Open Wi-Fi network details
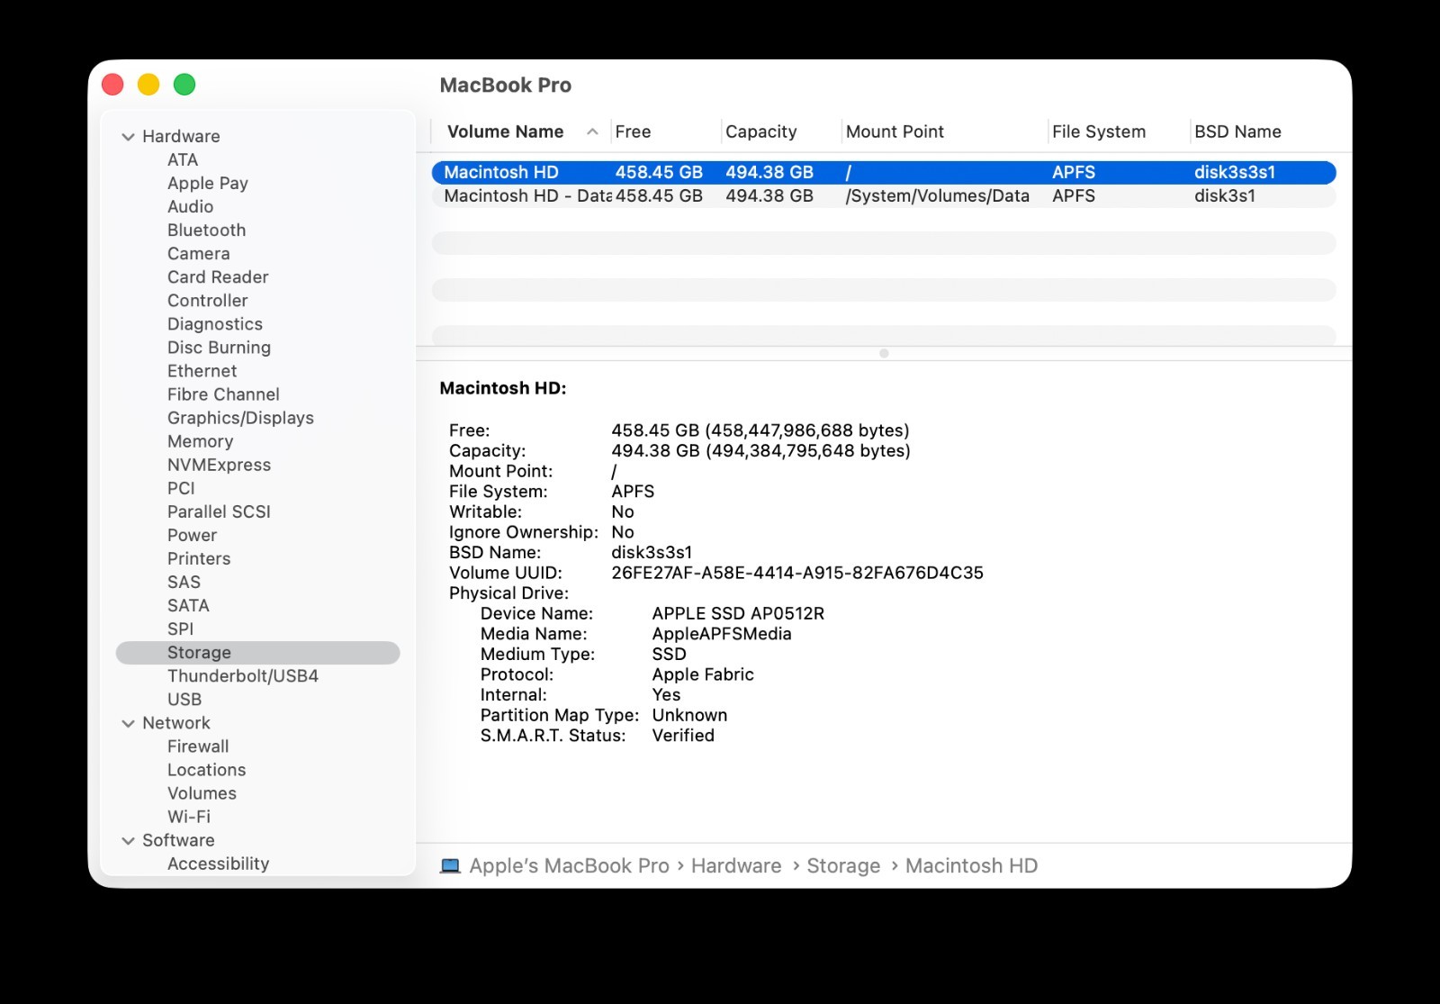Screen dimensions: 1440x1004 (x=189, y=816)
